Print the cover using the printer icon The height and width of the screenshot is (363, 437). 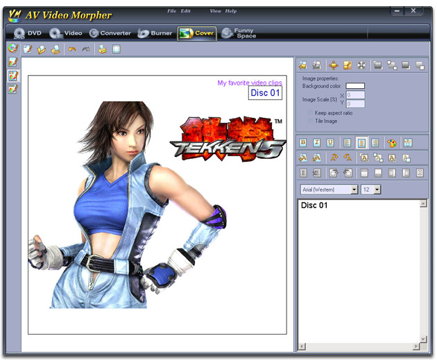[103, 49]
